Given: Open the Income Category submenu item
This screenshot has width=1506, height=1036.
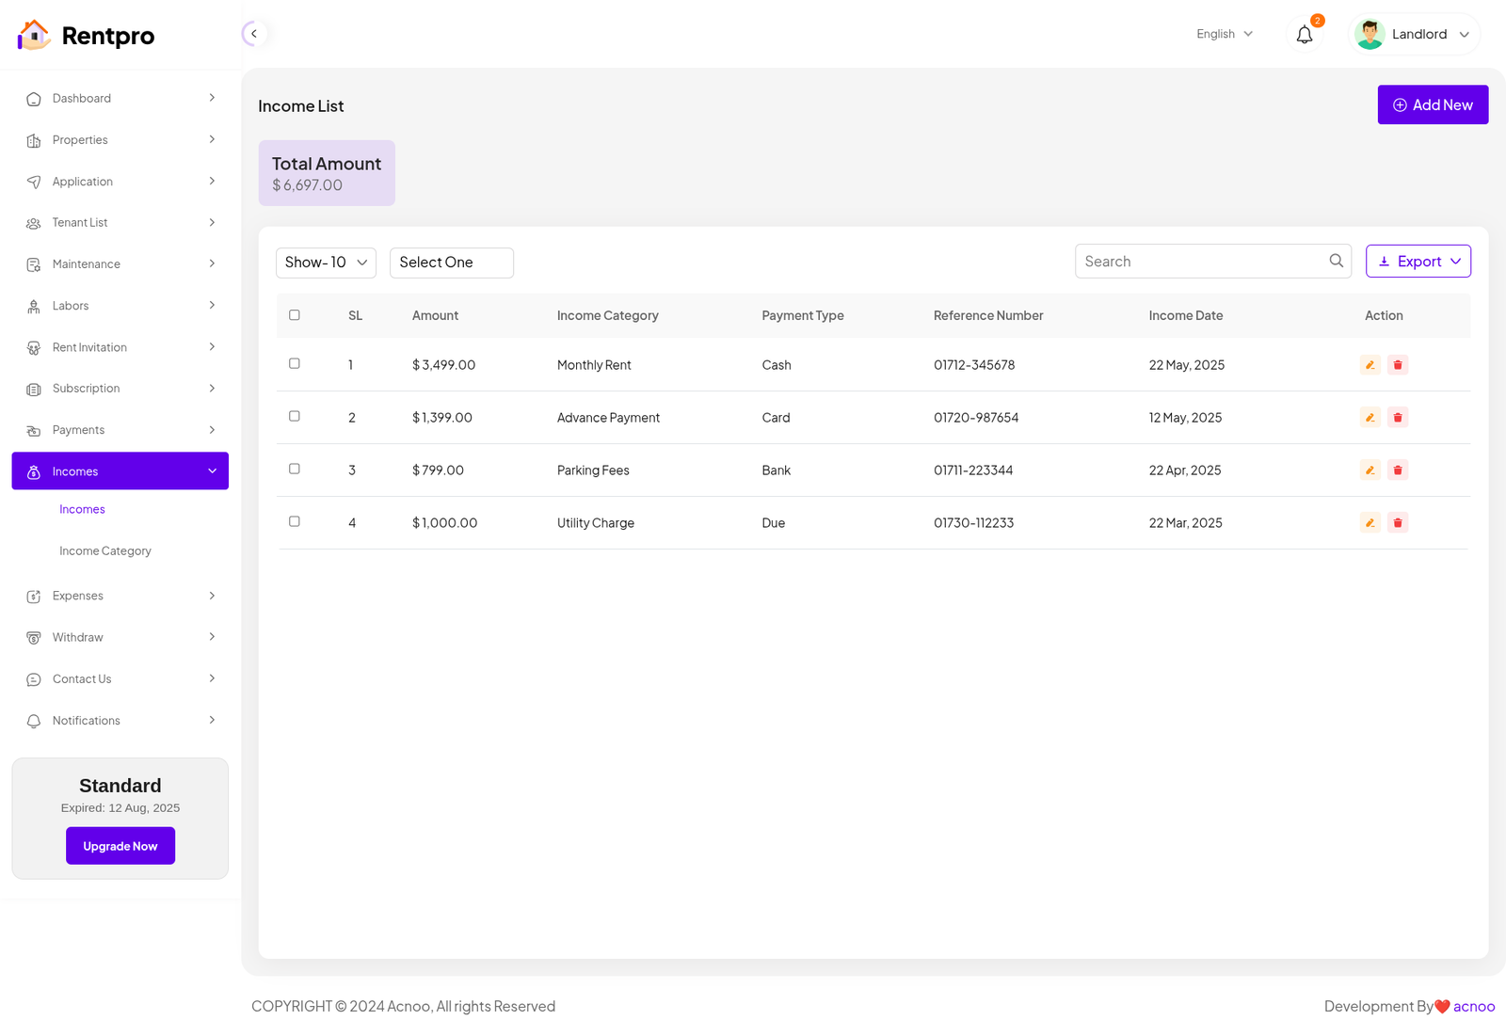Looking at the screenshot, I should (x=105, y=551).
